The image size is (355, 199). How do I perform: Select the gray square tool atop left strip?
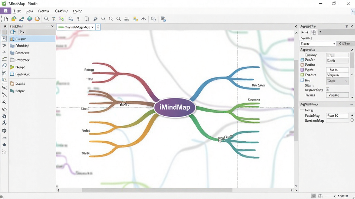[4, 32]
